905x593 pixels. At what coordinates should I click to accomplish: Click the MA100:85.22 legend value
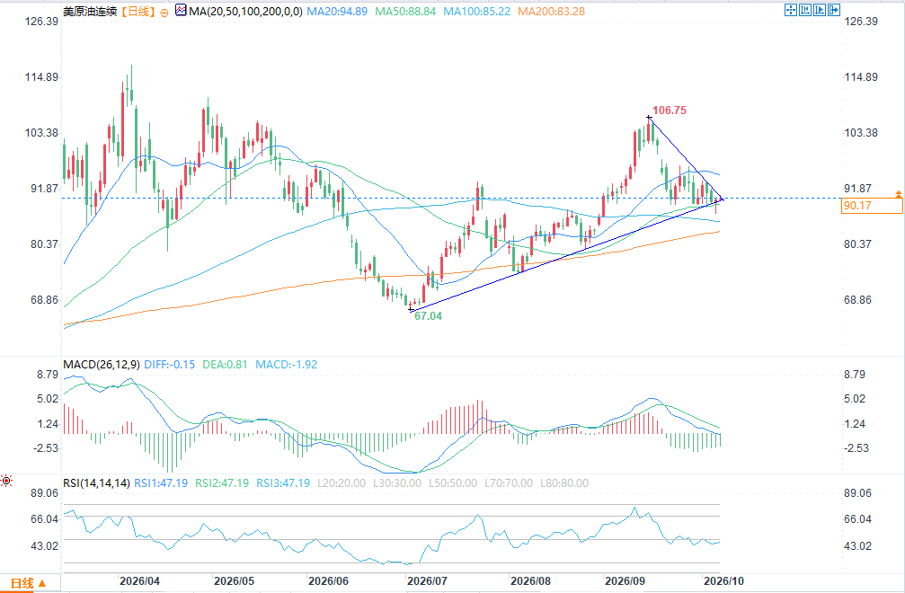pos(476,12)
